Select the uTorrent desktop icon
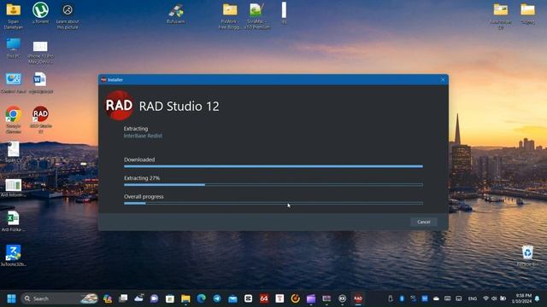547x307 pixels. (x=40, y=13)
